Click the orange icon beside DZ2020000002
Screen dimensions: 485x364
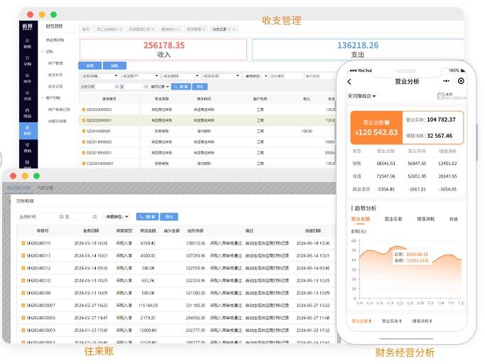[84, 109]
